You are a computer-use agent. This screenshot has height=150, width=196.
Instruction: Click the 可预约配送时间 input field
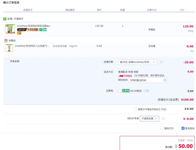(147, 80)
